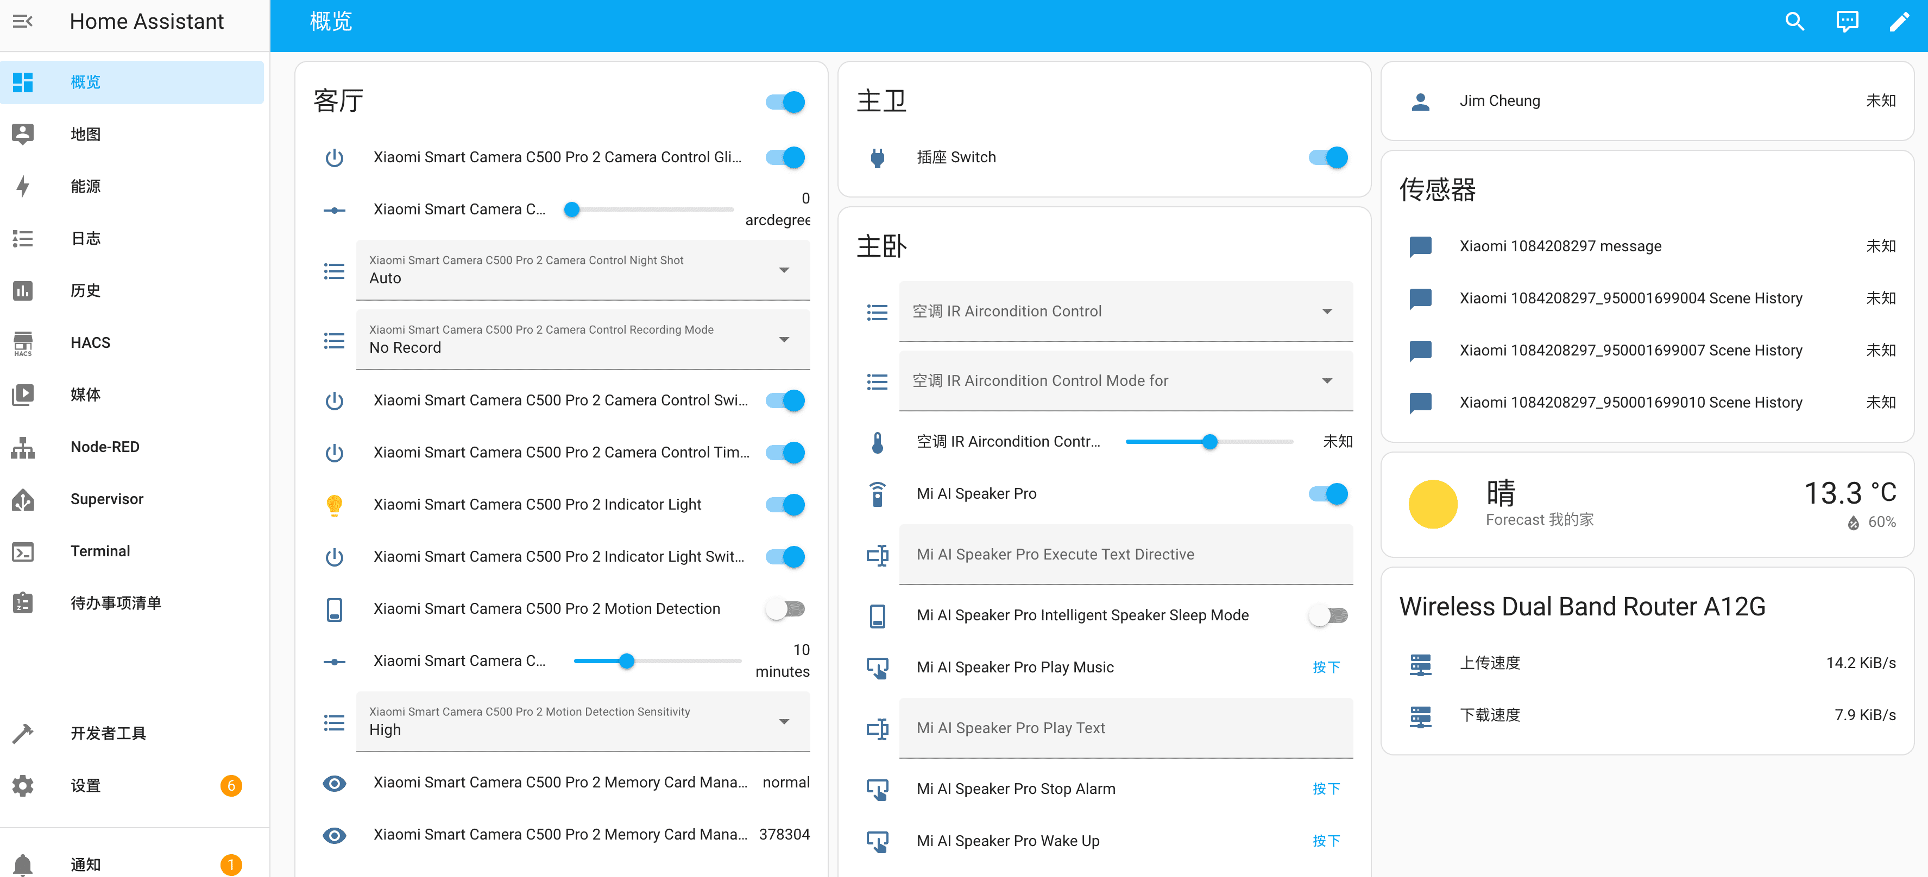
Task: Click the Mi AI Speaker Pro remote icon
Action: tap(878, 494)
